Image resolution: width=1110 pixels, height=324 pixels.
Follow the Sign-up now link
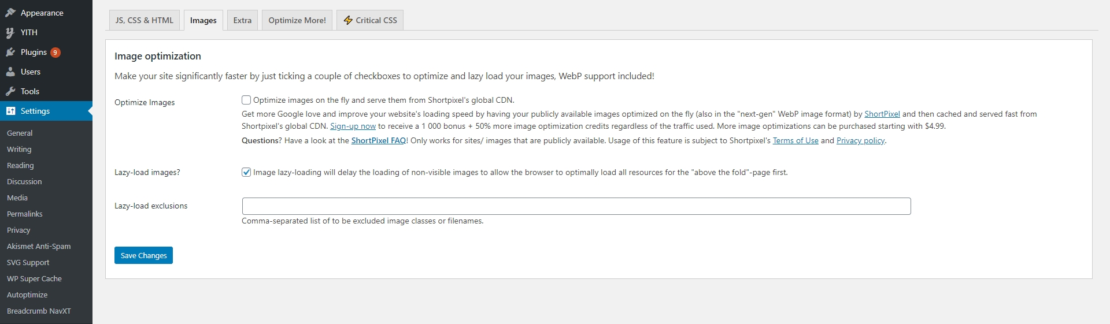point(353,126)
